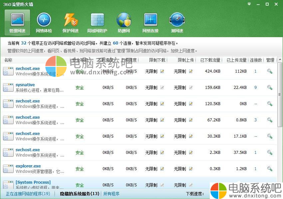
Task: Switch to the 保护网速 tab
Action: [x=71, y=23]
